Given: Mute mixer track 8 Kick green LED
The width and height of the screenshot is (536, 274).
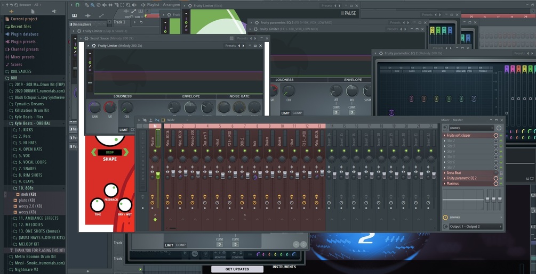Looking at the screenshot, I should (257, 151).
